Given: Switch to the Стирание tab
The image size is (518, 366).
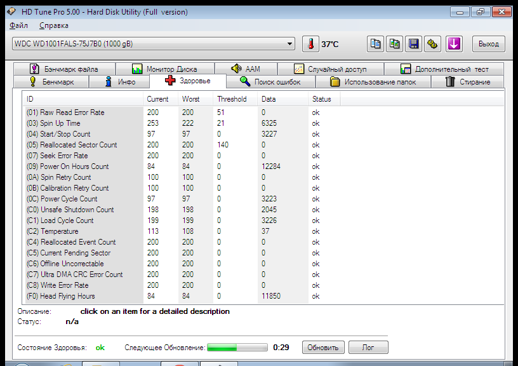Looking at the screenshot, I should click(x=468, y=82).
